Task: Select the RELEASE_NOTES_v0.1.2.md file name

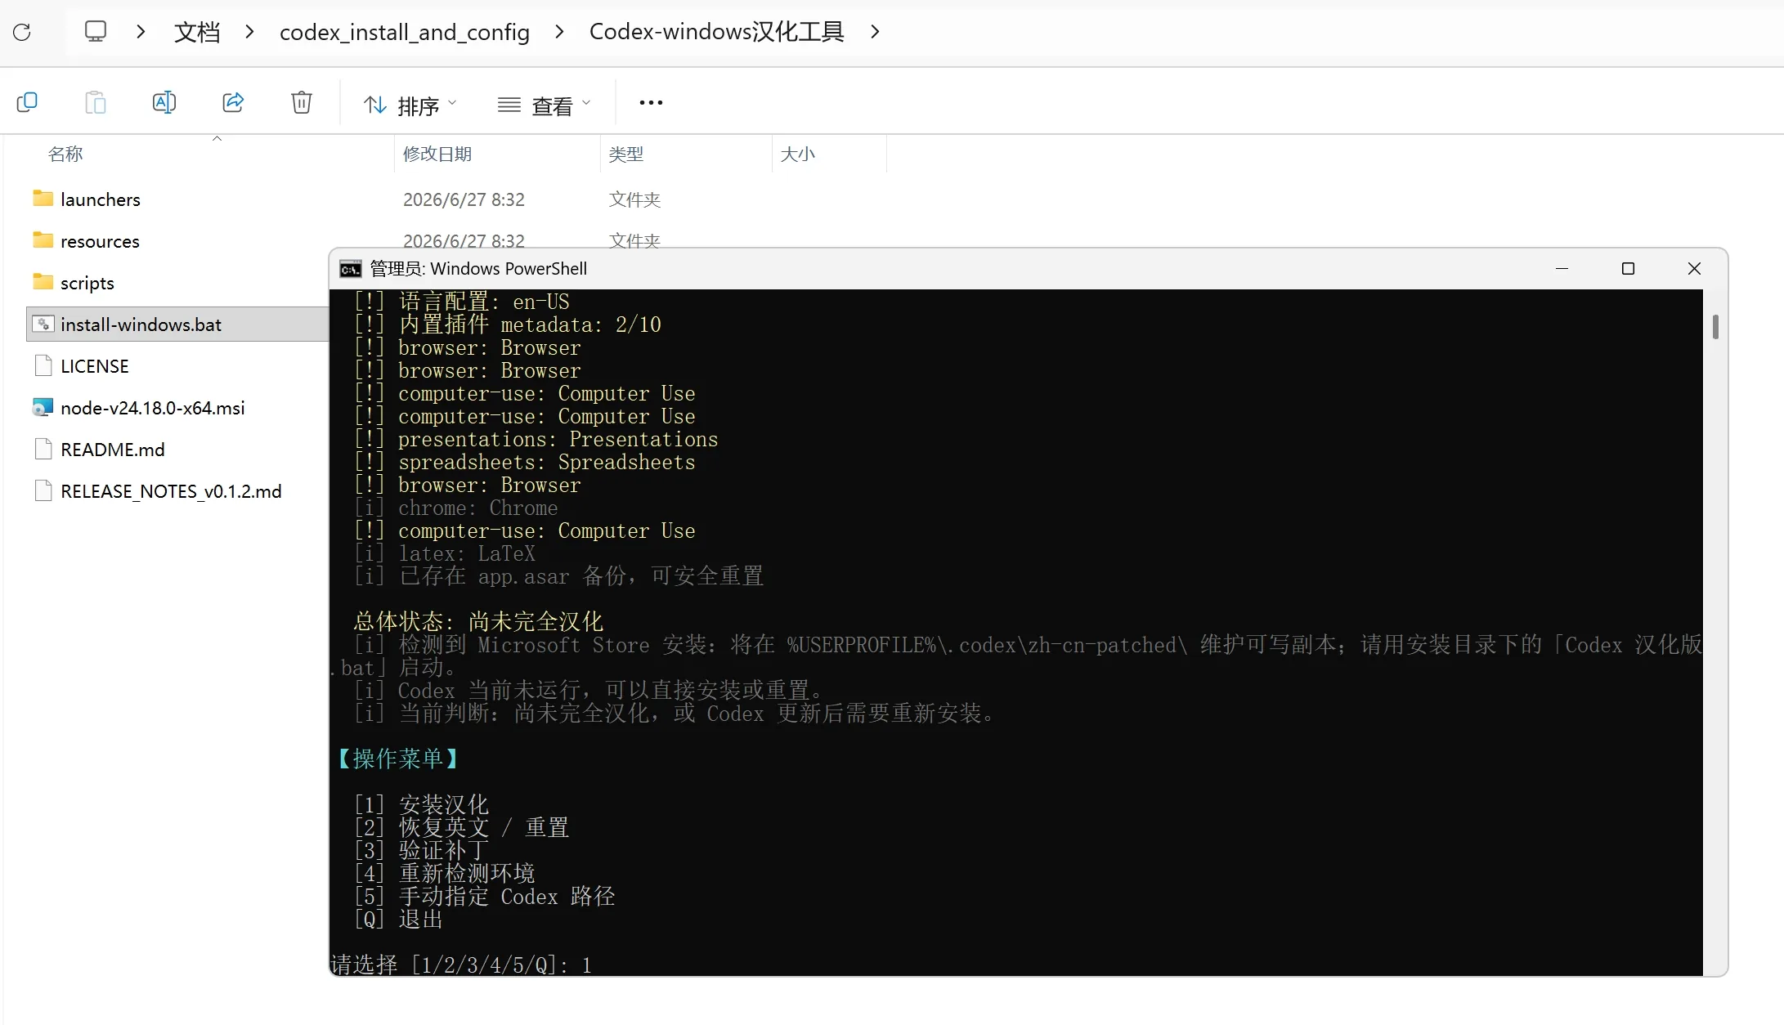Action: coord(171,491)
